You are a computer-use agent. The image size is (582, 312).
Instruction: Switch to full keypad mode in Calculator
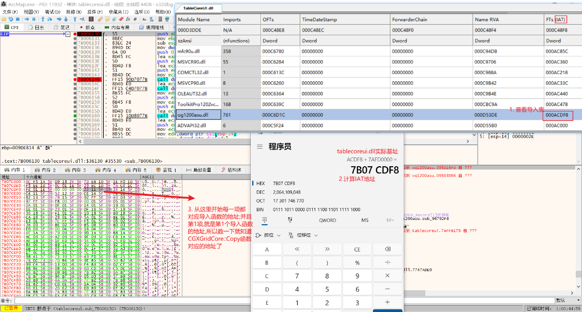click(265, 220)
